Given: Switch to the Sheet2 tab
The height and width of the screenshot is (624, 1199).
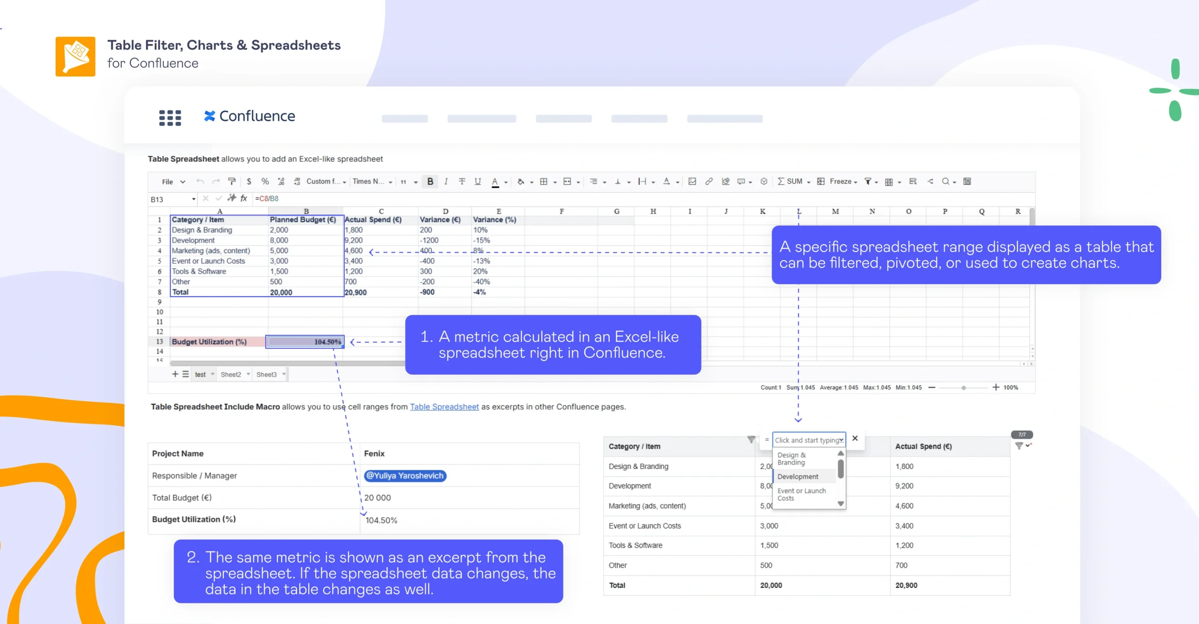Looking at the screenshot, I should [232, 374].
